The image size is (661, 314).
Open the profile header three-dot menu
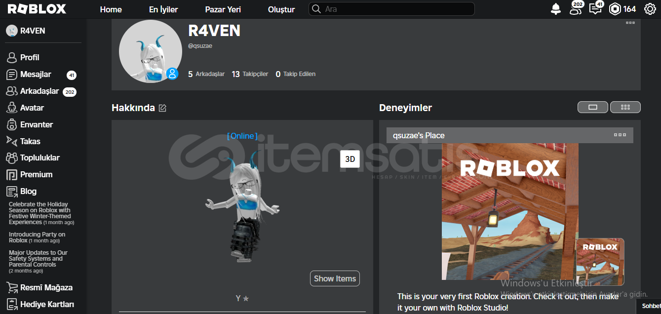click(x=630, y=23)
